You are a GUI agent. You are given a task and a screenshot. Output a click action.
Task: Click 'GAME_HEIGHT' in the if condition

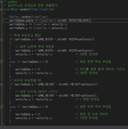coord(46,84)
